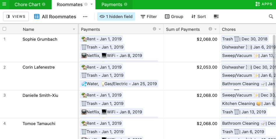Click the Sum of Payments info icon

210,29
